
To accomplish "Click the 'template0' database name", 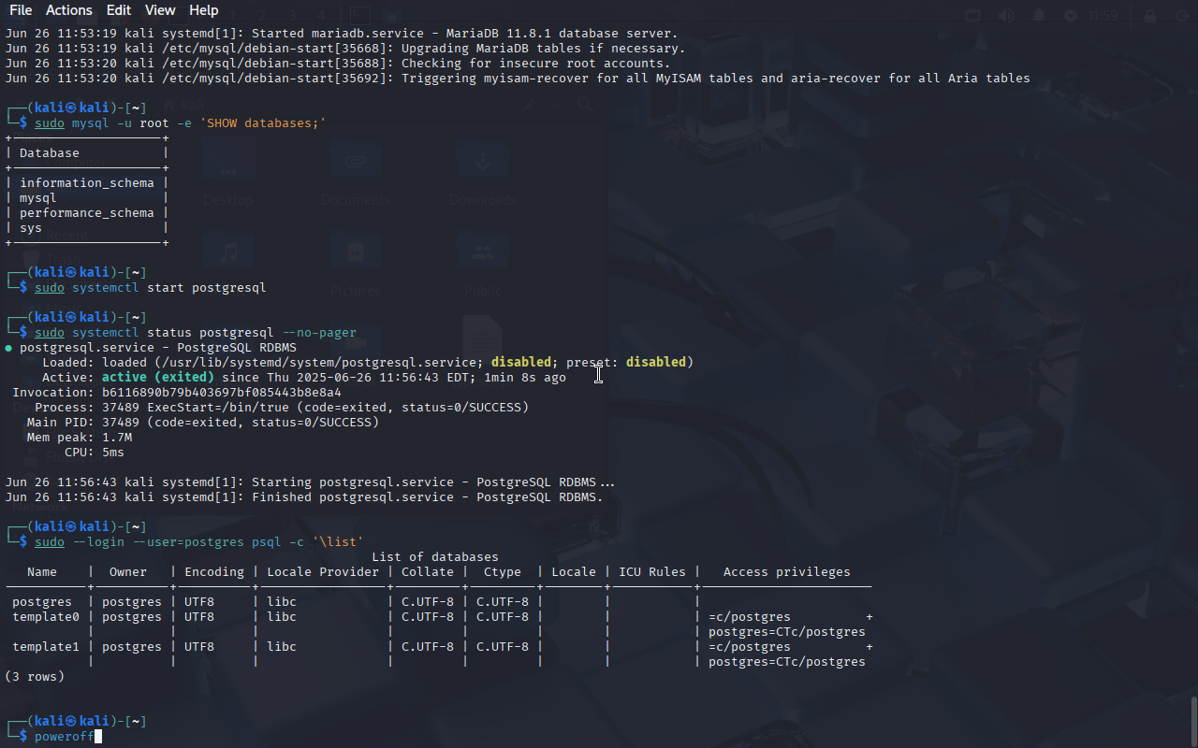I will click(x=46, y=617).
